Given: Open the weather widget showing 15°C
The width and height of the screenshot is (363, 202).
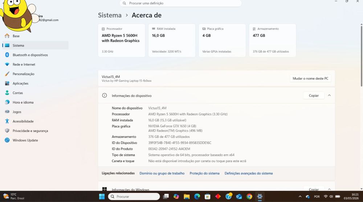Looking at the screenshot, I should 15,197.
